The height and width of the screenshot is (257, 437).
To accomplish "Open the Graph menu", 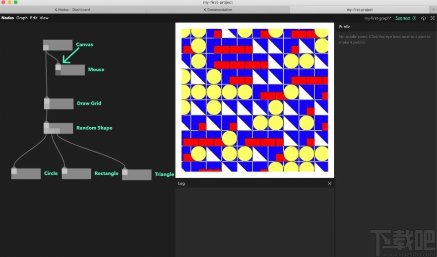I will (x=22, y=18).
